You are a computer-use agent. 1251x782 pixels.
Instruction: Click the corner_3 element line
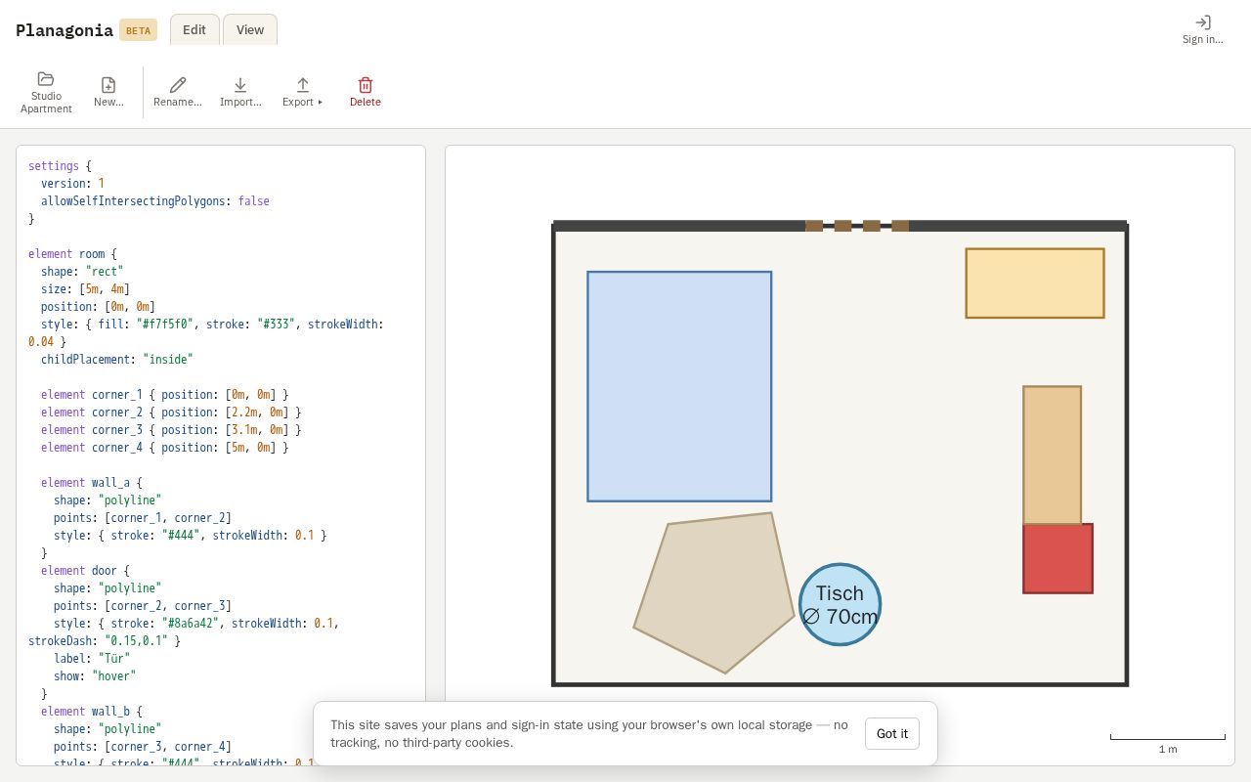pos(171,430)
